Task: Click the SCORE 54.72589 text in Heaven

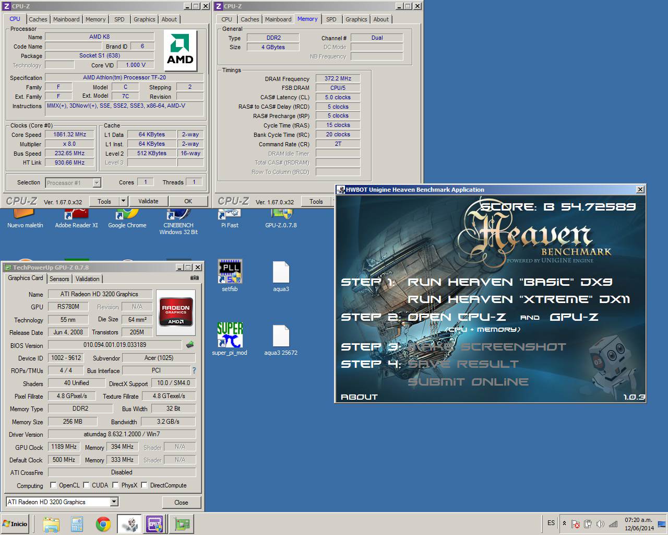Action: point(558,207)
